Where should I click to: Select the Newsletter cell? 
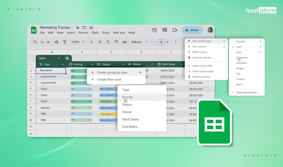pos(51,71)
